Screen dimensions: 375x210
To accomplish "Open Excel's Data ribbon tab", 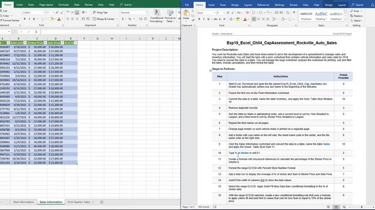I will click(x=77, y=5).
